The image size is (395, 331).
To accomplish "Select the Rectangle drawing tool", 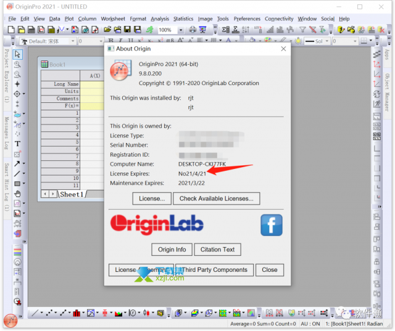I will point(17,184).
